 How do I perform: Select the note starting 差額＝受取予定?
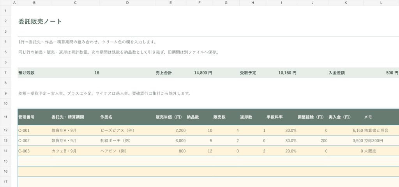click(104, 93)
